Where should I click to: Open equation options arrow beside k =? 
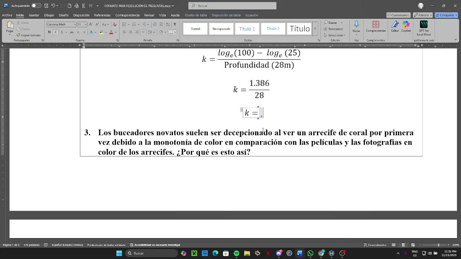(x=262, y=113)
